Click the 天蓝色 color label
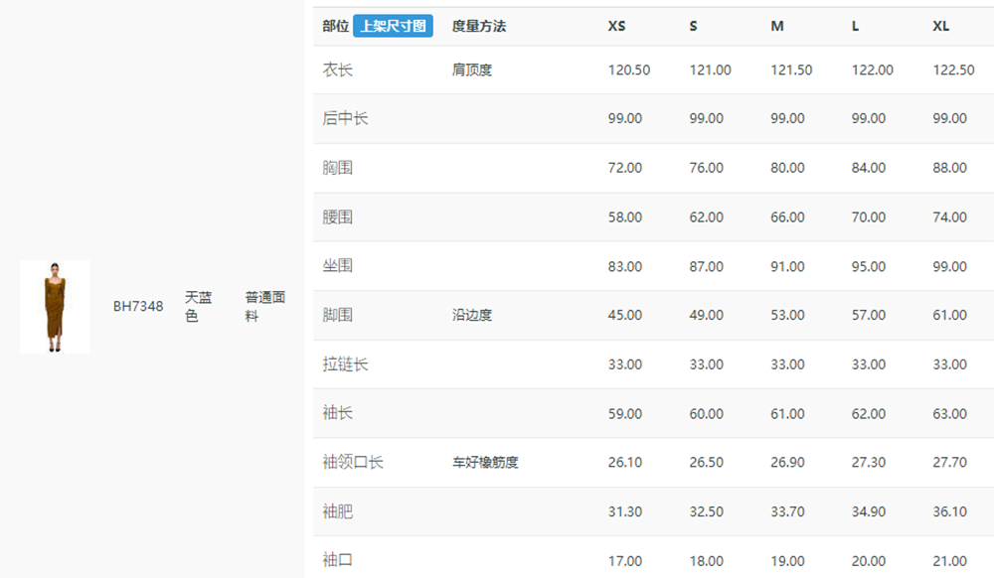Screen dimensions: 994x578 (x=199, y=307)
